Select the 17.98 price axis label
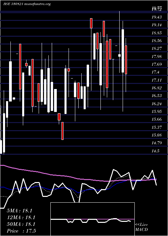The image size is (168, 236). pos(157,57)
